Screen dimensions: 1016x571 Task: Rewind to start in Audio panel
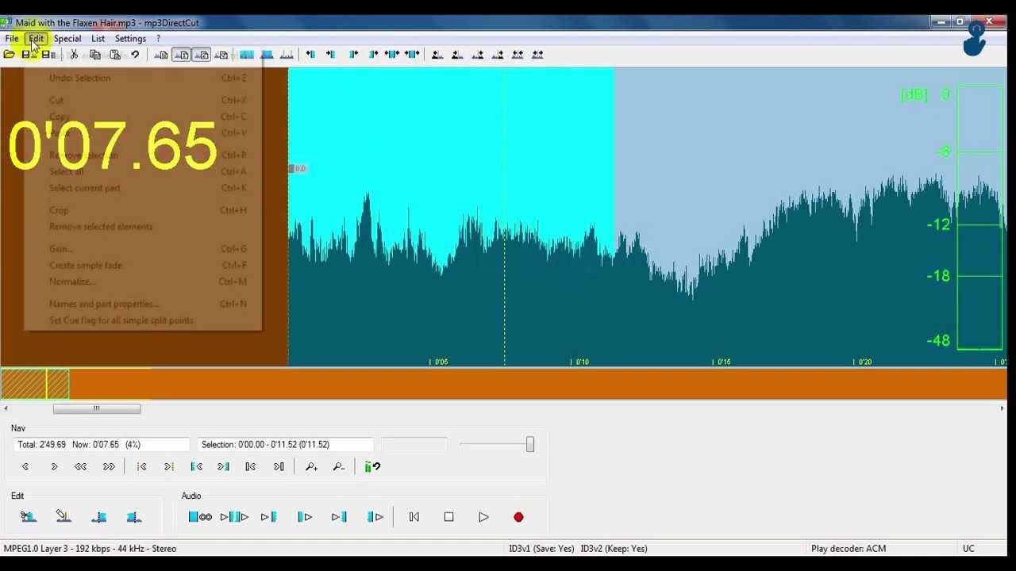click(414, 517)
